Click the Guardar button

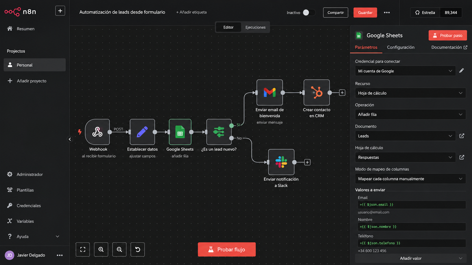(365, 12)
